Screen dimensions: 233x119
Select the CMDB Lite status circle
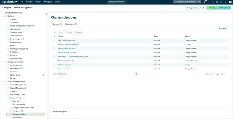(8, 52)
